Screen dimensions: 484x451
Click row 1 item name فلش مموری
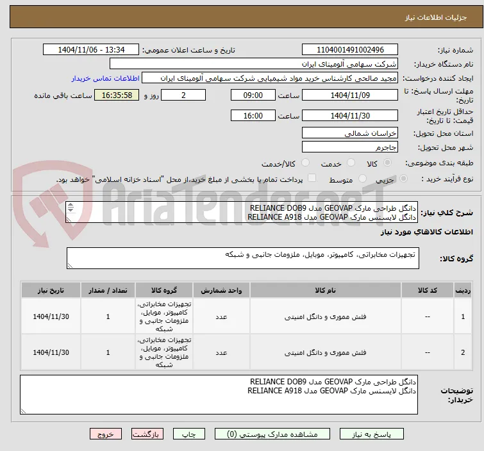pos(326,316)
